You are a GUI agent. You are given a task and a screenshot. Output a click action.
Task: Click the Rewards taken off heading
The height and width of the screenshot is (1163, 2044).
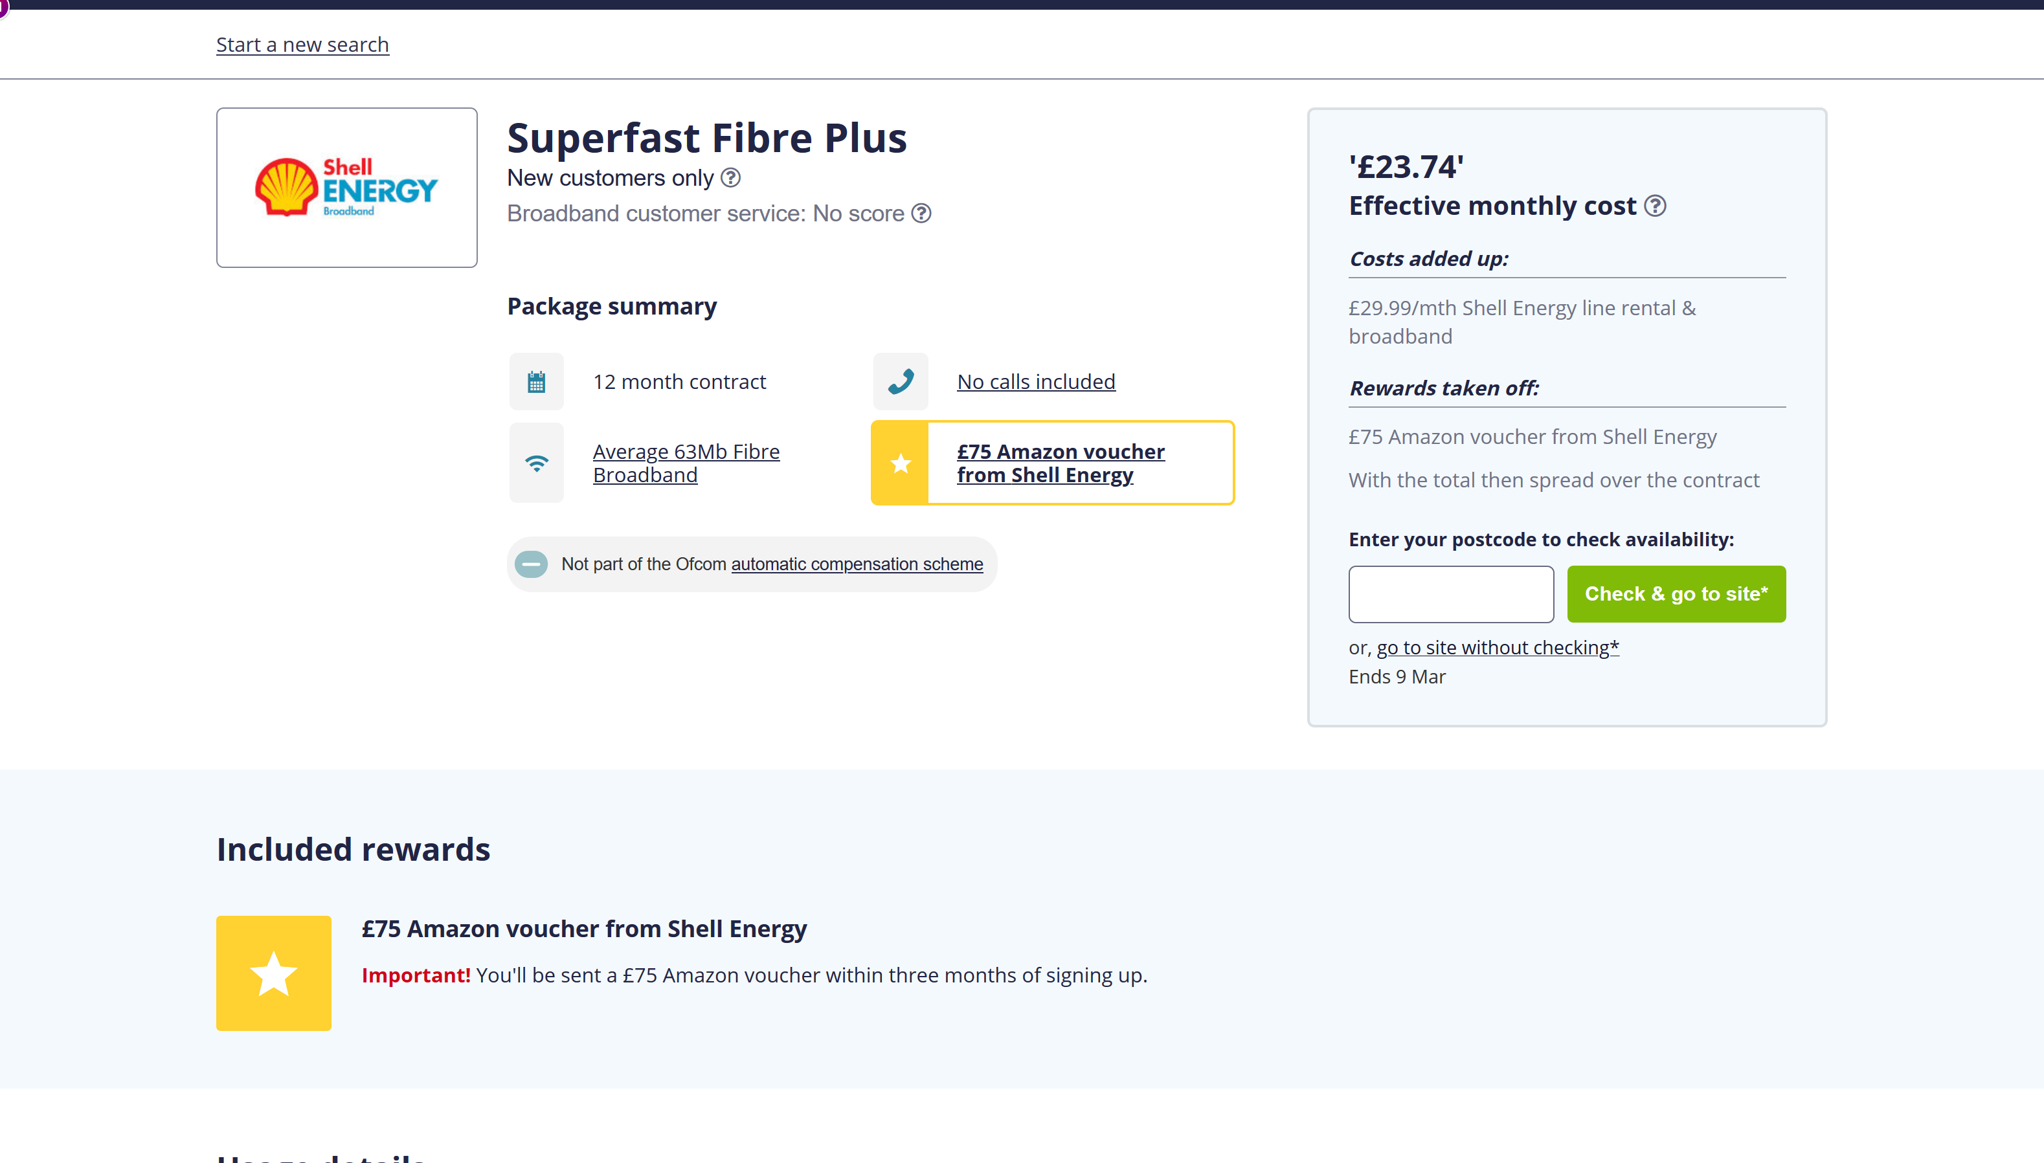(1443, 388)
